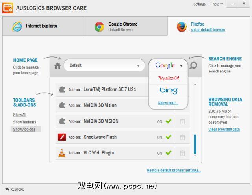The height and width of the screenshot is (195, 252).
Task: Click the search magnifier icon
Action: click(x=193, y=65)
